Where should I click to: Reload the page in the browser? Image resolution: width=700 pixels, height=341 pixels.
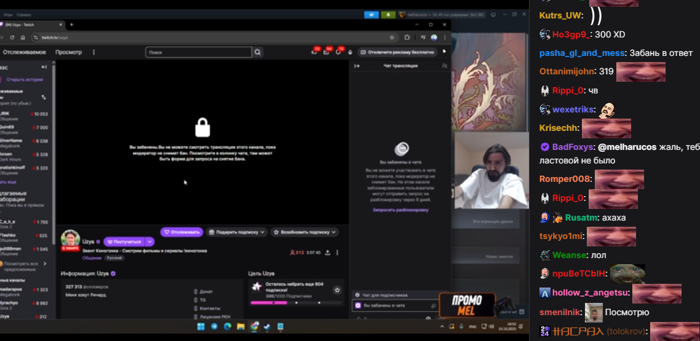tap(12, 37)
